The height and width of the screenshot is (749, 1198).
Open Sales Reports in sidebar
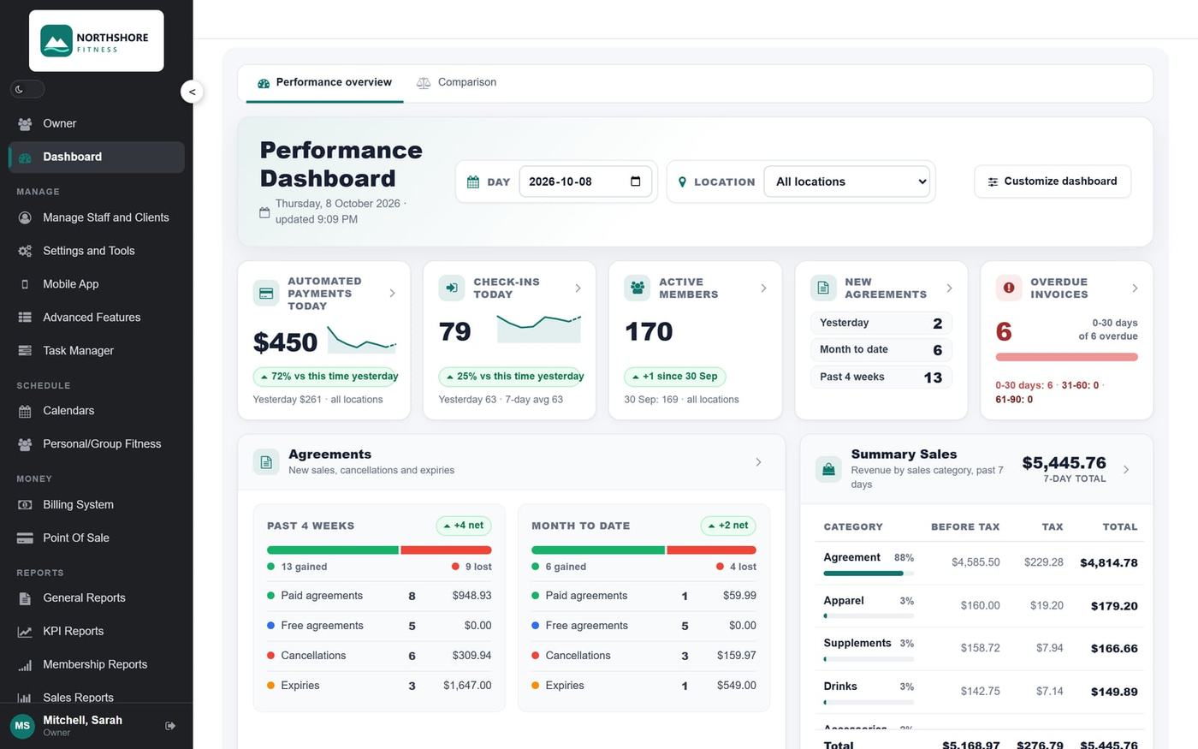(x=97, y=698)
